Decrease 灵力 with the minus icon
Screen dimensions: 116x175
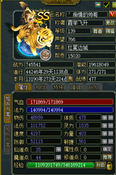(x=111, y=126)
